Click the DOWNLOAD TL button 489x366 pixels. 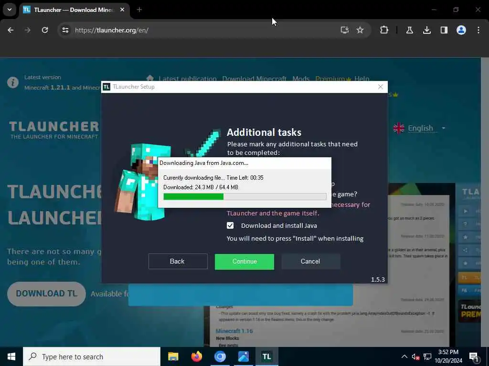point(46,294)
